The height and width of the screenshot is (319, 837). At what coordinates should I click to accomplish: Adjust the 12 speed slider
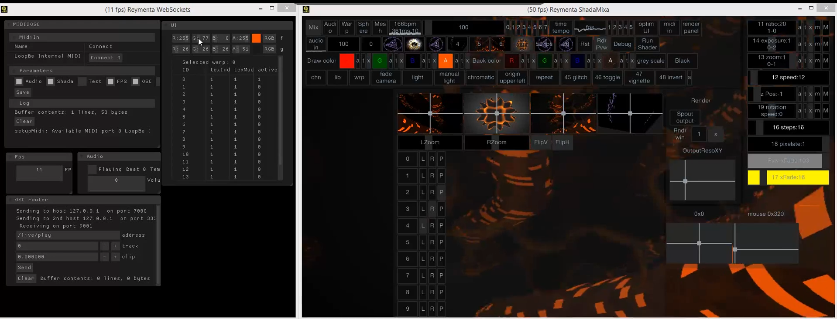point(788,78)
